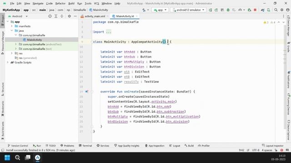Open the App Inspection tool window
Viewport: 291px width, 163px height.
click(155, 146)
